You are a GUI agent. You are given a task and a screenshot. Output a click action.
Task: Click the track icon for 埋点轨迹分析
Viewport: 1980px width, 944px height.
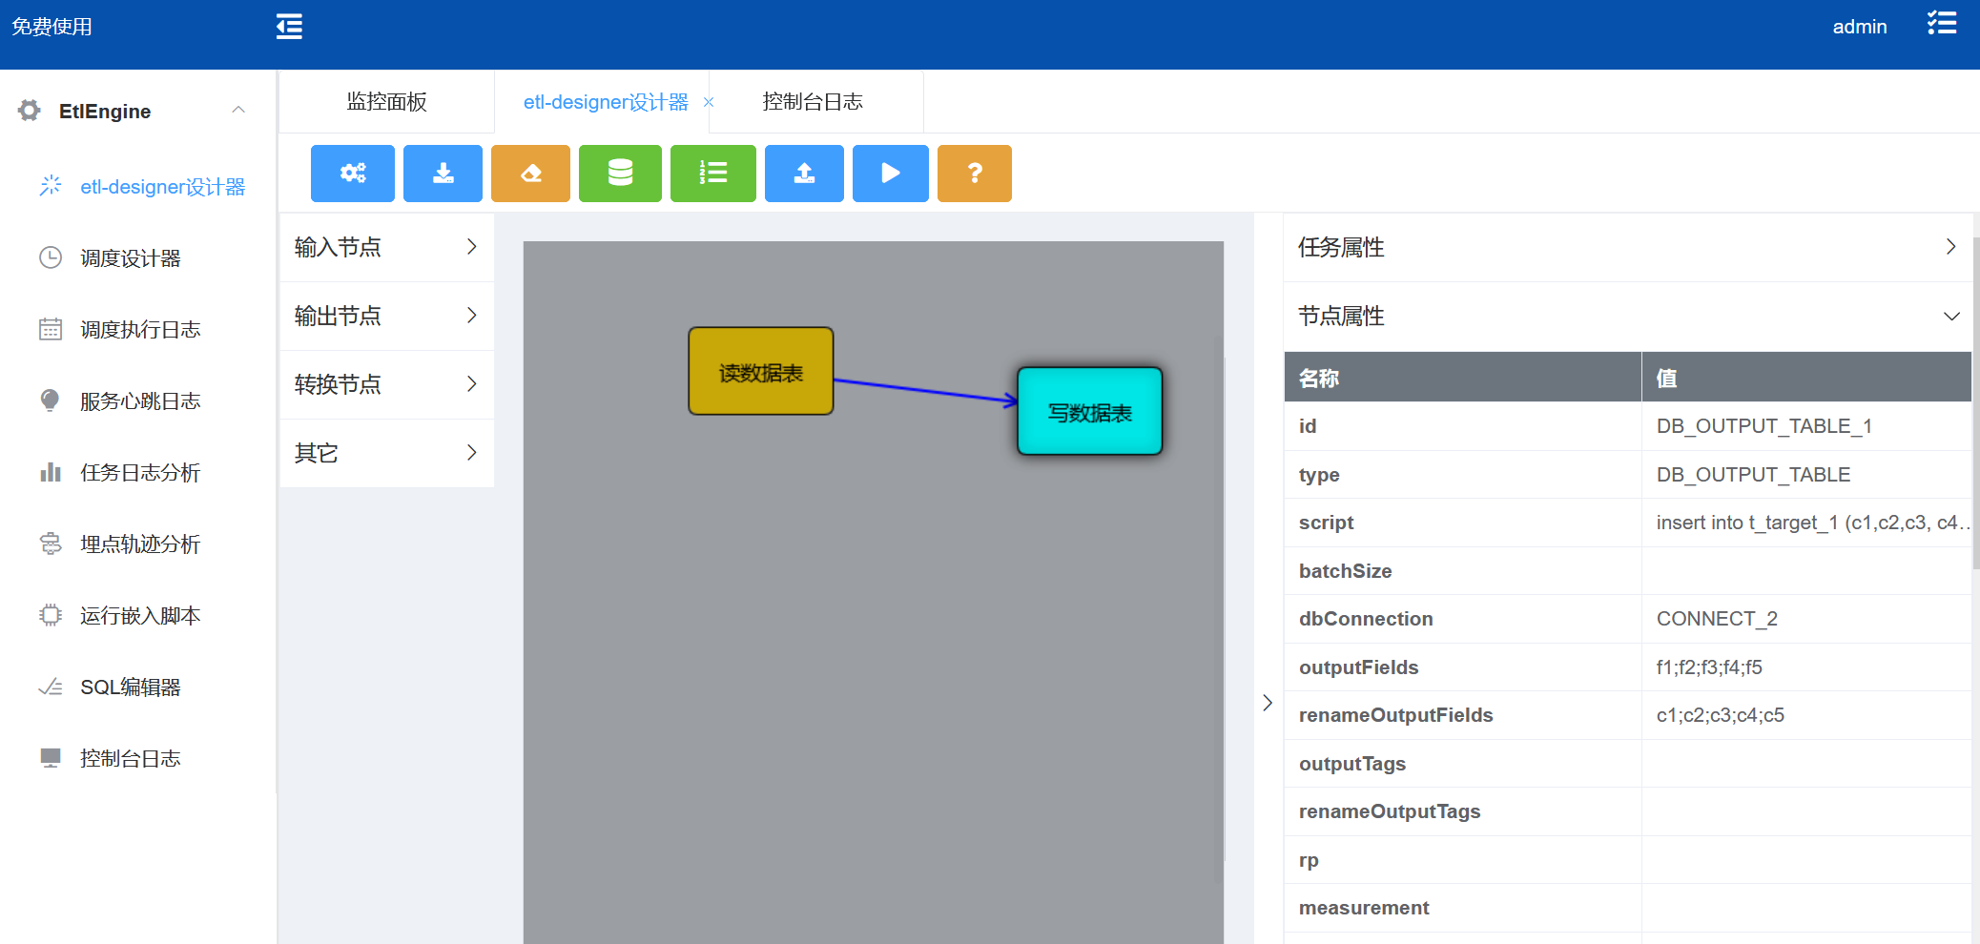[51, 544]
